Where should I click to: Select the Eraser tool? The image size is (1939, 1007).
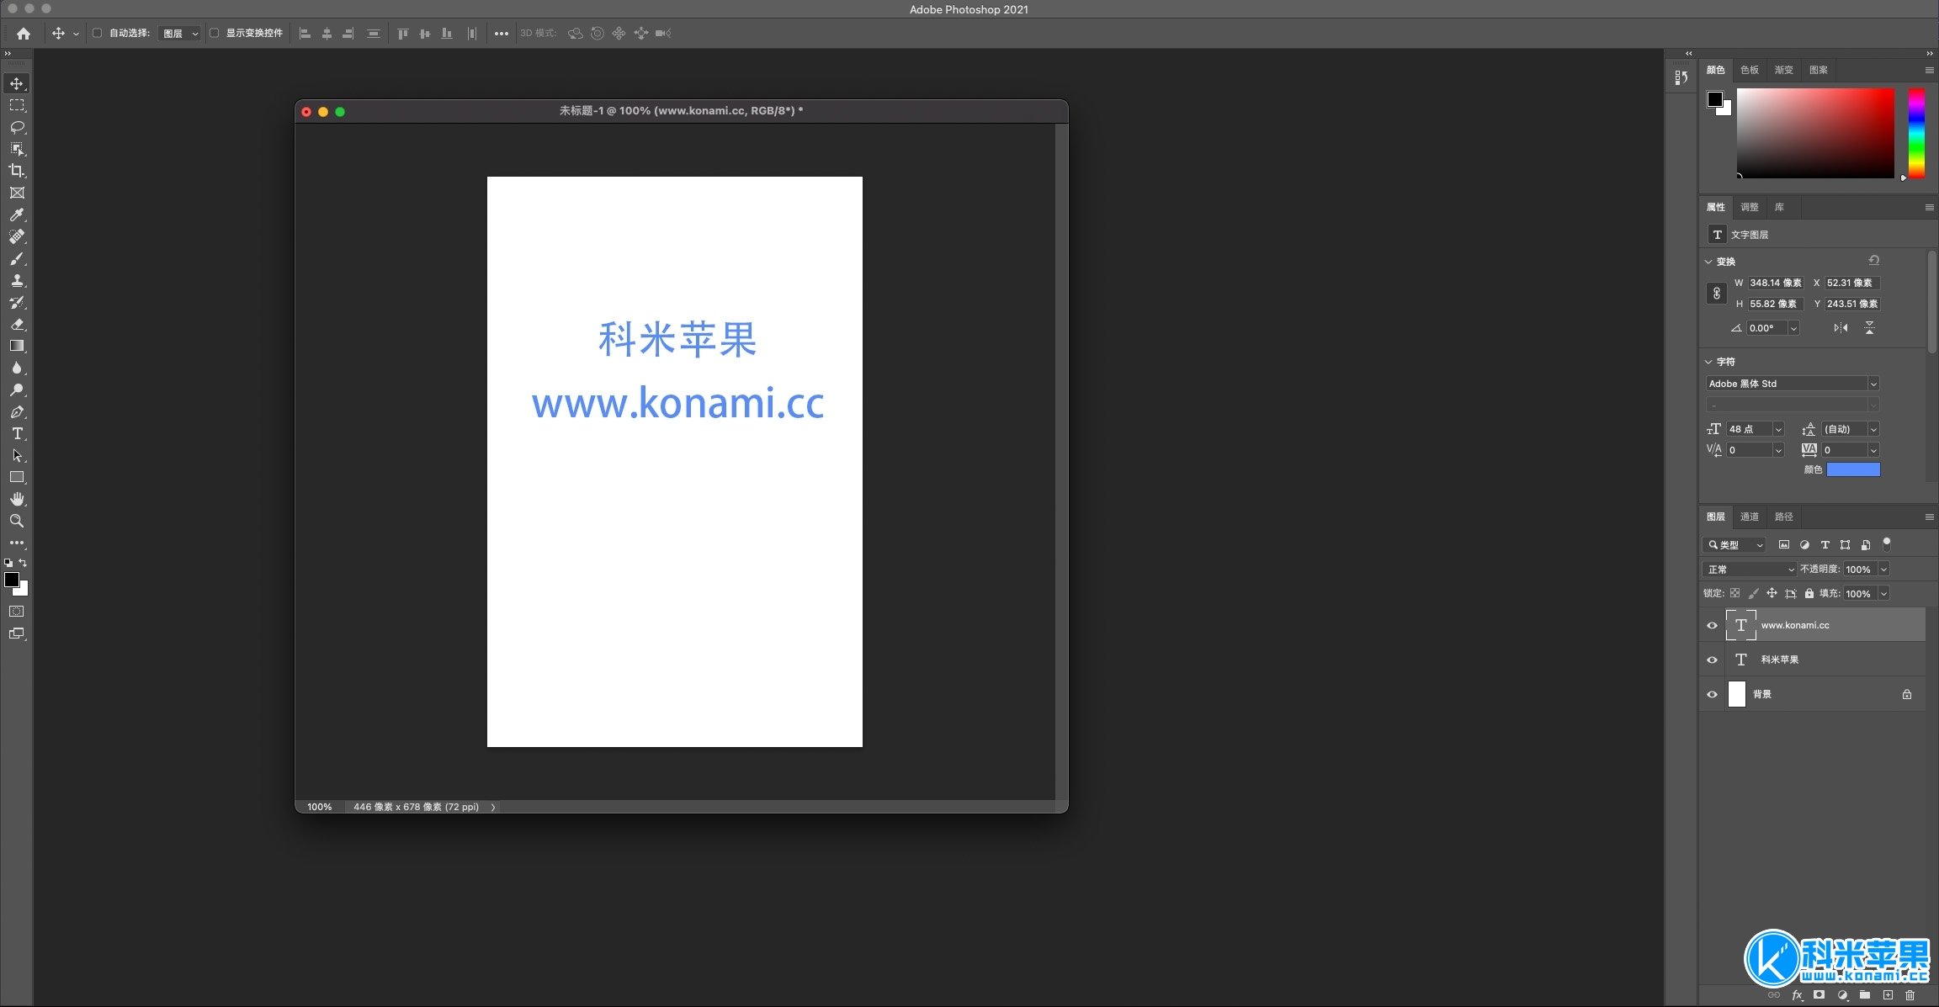pyautogui.click(x=17, y=324)
